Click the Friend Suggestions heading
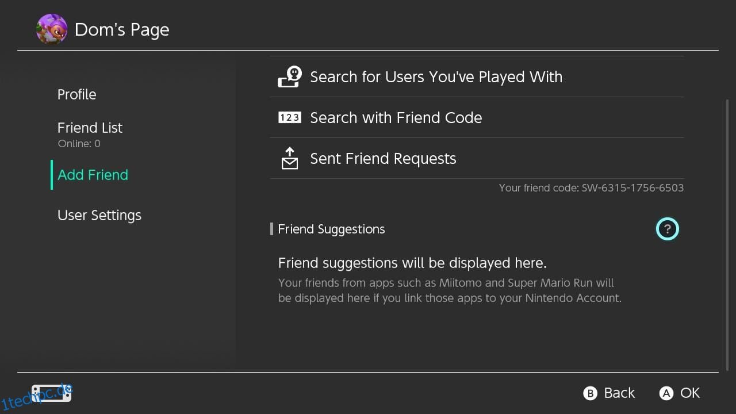 coord(331,229)
